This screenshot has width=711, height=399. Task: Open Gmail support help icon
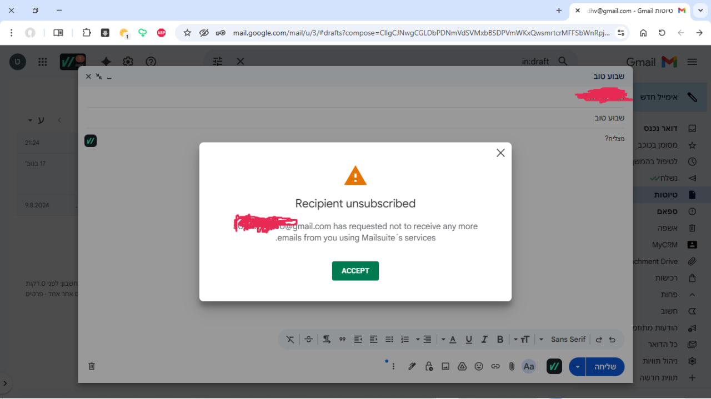(151, 62)
